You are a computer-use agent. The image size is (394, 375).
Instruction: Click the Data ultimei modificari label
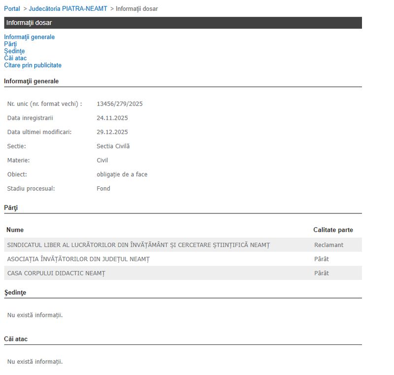[x=39, y=132]
